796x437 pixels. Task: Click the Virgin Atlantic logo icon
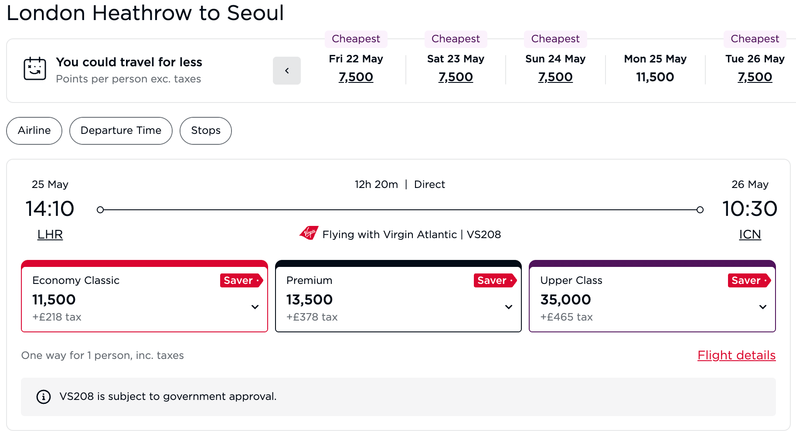(x=309, y=233)
